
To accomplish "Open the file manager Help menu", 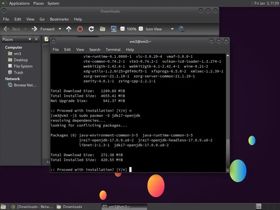I will tap(78, 19).
